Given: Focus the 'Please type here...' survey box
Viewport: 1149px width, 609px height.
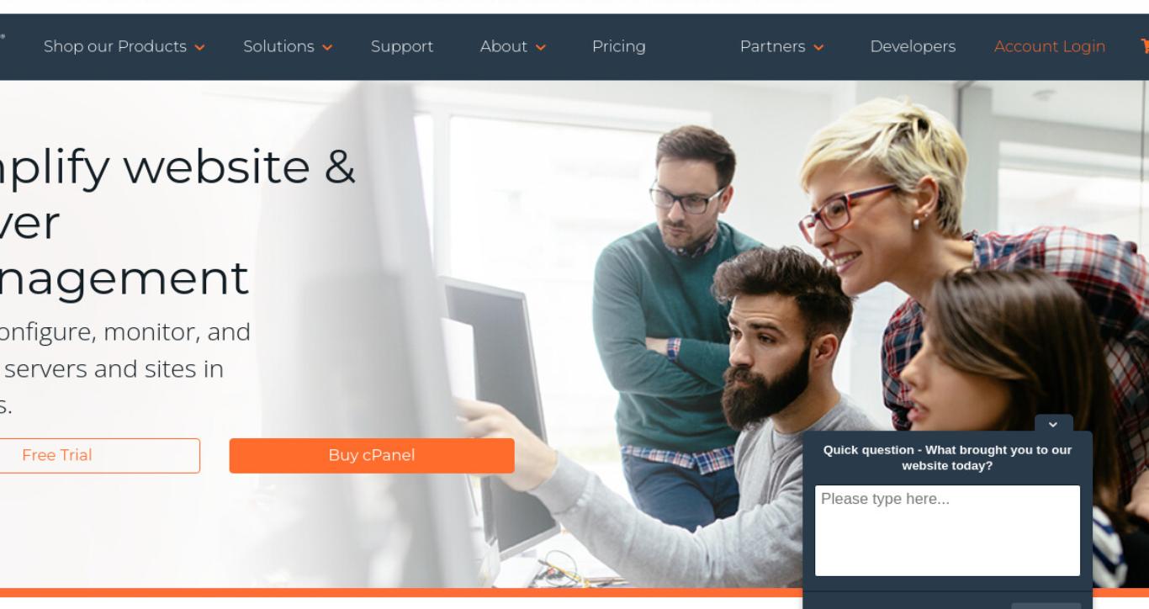Looking at the screenshot, I should [947, 531].
